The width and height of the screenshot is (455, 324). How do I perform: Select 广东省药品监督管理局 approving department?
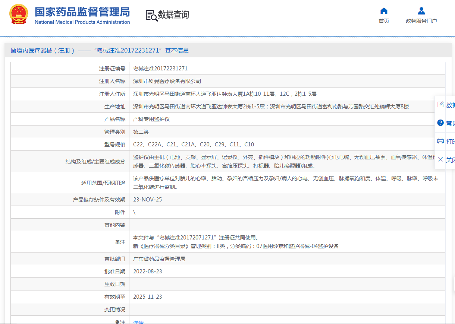159,259
